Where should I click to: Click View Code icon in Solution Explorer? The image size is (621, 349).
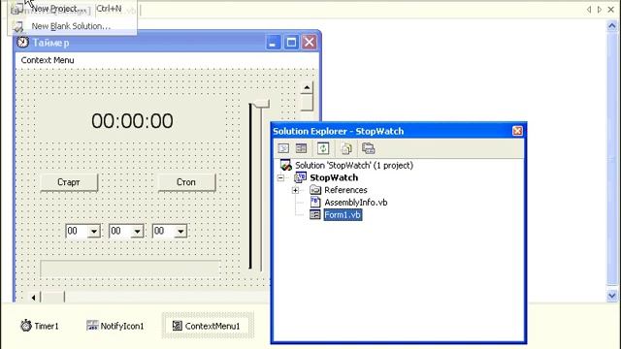pyautogui.click(x=283, y=148)
